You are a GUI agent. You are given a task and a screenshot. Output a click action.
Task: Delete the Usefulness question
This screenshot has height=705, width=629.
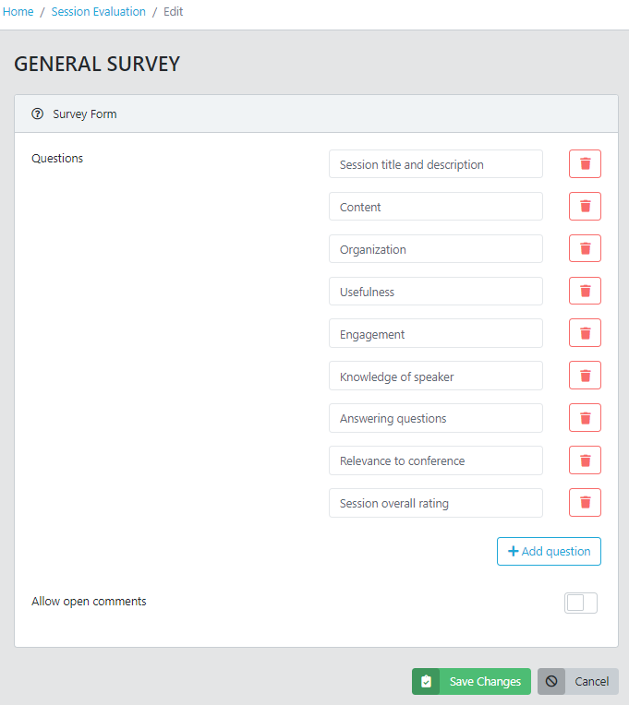pyautogui.click(x=585, y=292)
